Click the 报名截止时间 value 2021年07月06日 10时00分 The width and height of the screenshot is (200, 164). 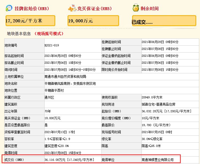point(63,63)
